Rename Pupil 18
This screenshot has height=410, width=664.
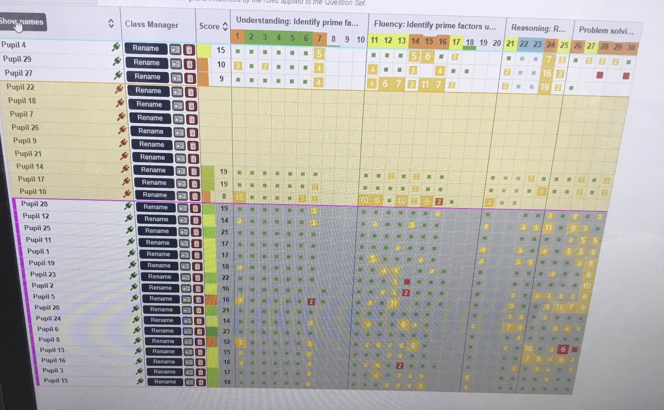(149, 104)
